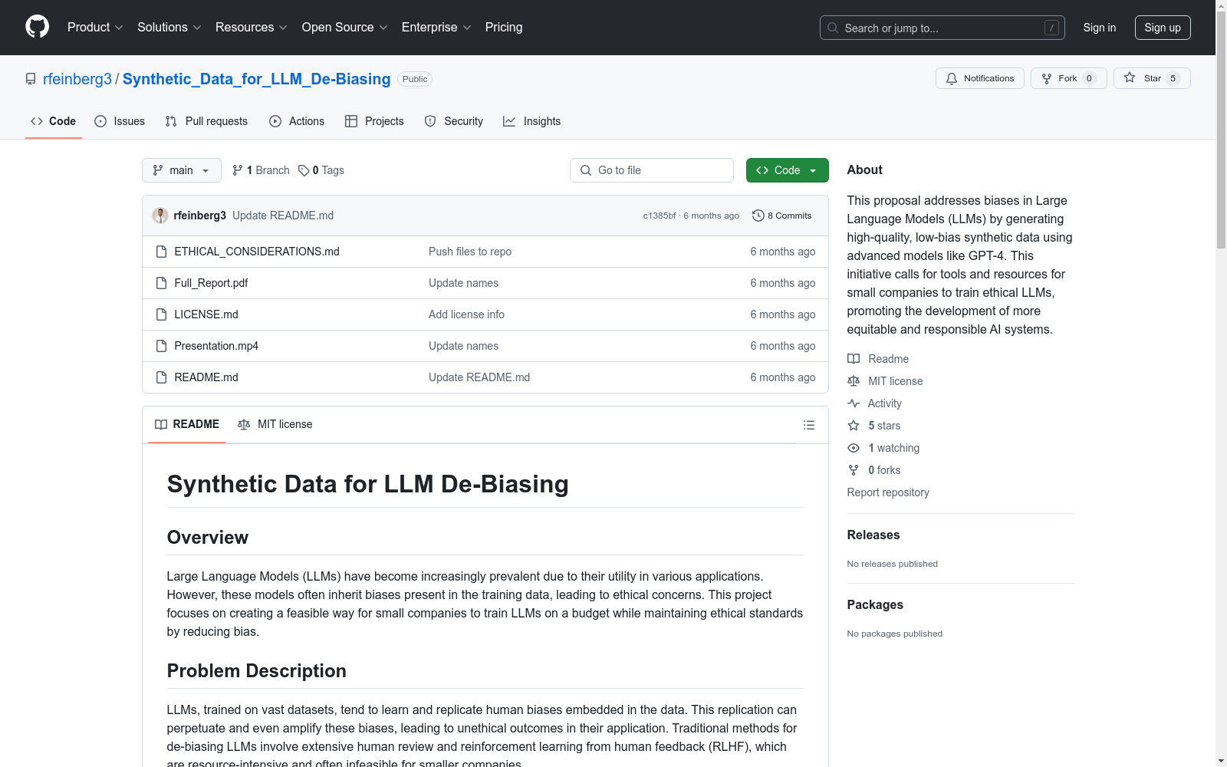Viewport: 1227px width, 767px height.
Task: Click the file icon beside LICENSE.md
Action: tap(161, 314)
